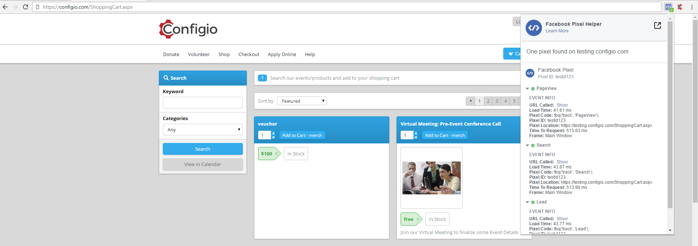This screenshot has width=698, height=246.
Task: Click 'One pixel found on testing.configio.com' text
Action: 577,51
